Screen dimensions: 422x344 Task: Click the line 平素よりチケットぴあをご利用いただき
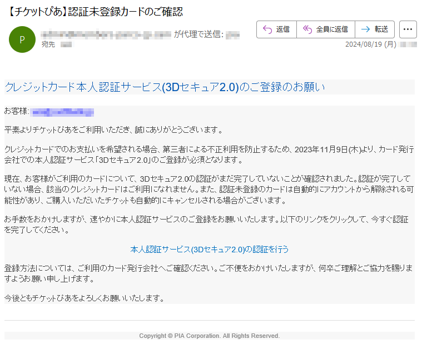coord(113,130)
